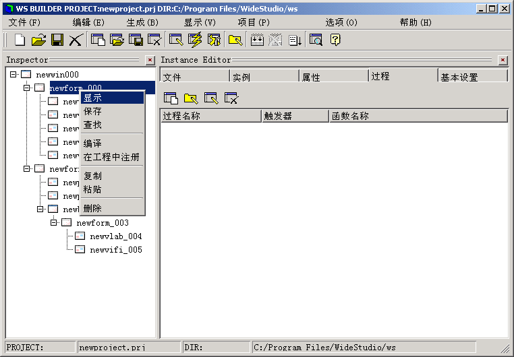This screenshot has height=357, width=514.
Task: Collapse the newform_003 tree node
Action: [53, 222]
